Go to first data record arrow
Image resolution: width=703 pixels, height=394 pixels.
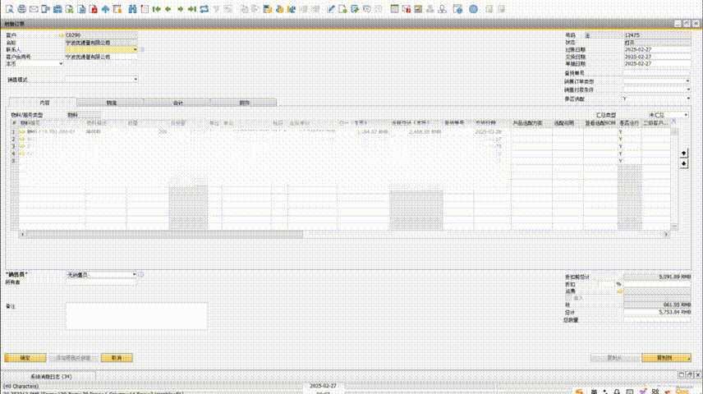[x=155, y=9]
